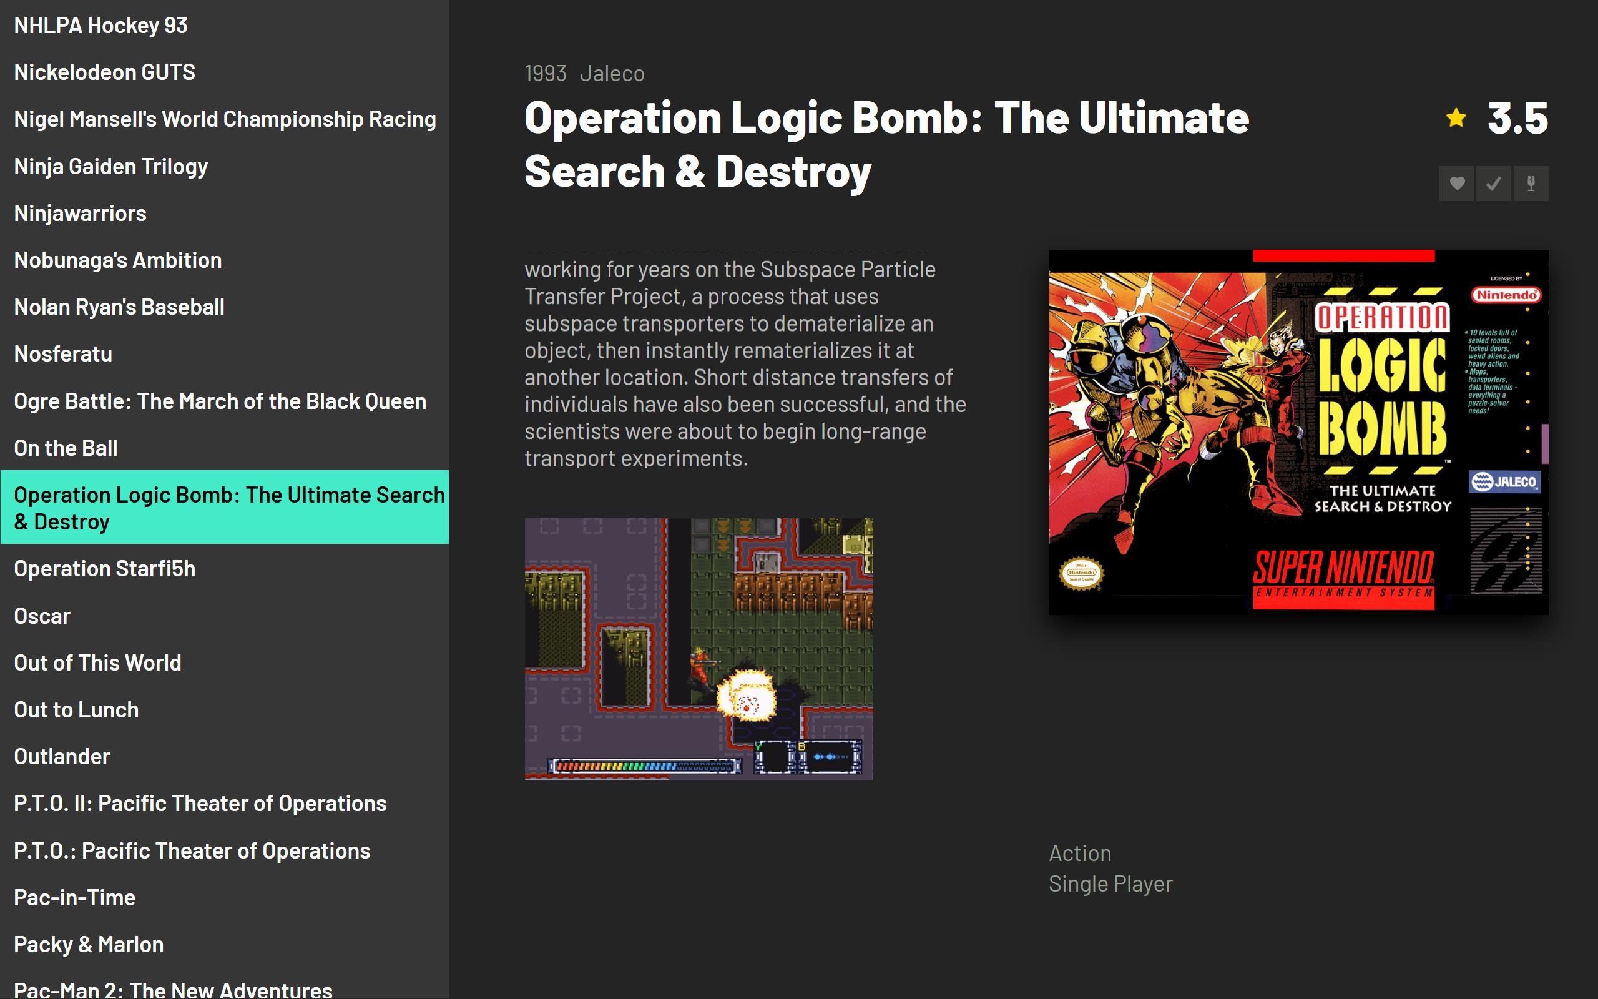Toggle the completed checkmark icon
The height and width of the screenshot is (999, 1598).
[x=1494, y=183]
